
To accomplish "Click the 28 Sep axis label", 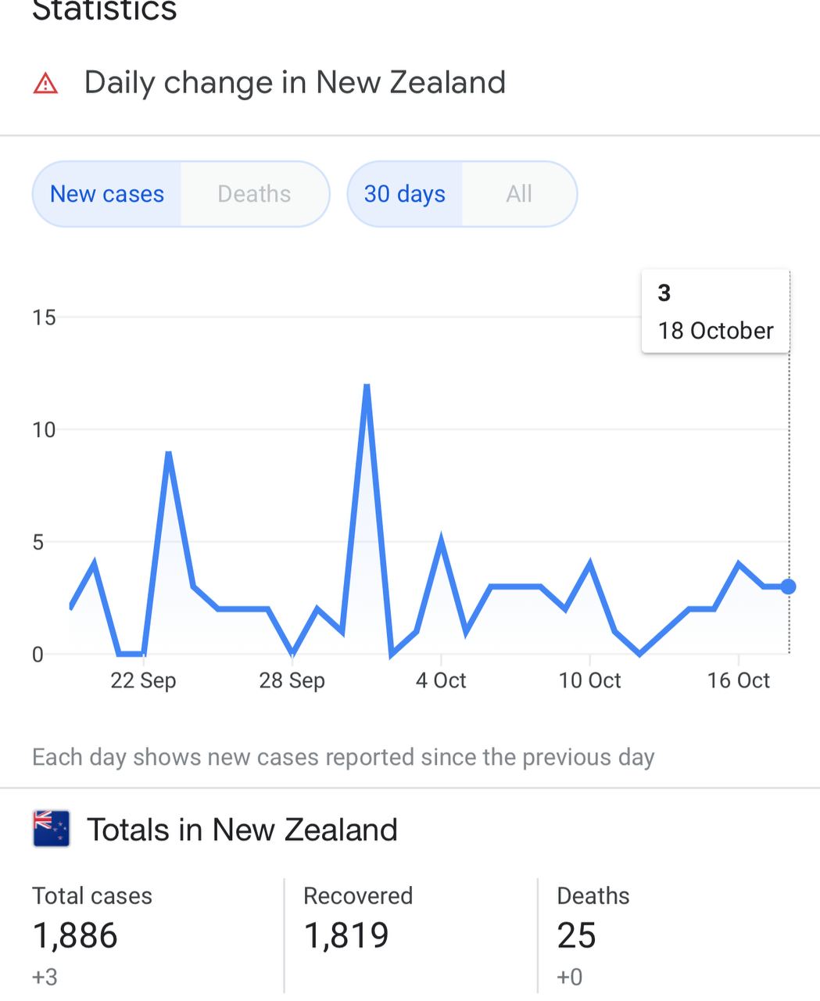I will (292, 680).
